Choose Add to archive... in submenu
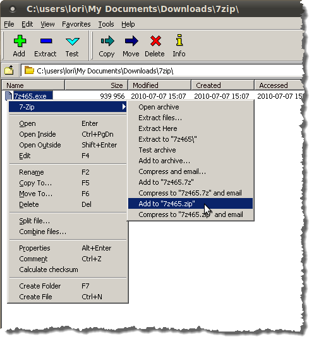Screen dimensions: 314x341 click(190, 161)
